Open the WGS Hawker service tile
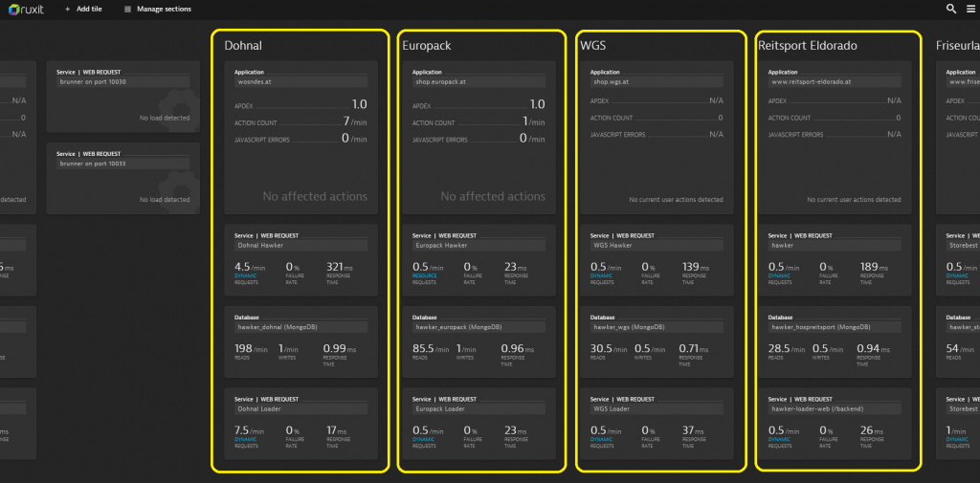The height and width of the screenshot is (483, 980). pyautogui.click(x=657, y=260)
